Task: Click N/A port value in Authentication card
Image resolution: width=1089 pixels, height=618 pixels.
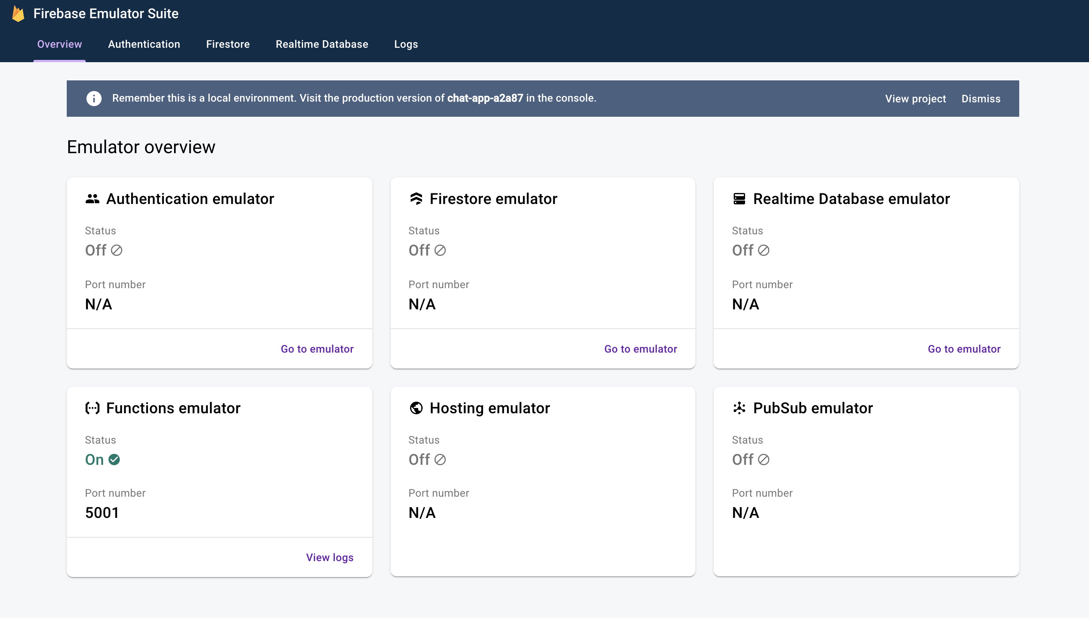Action: [99, 304]
